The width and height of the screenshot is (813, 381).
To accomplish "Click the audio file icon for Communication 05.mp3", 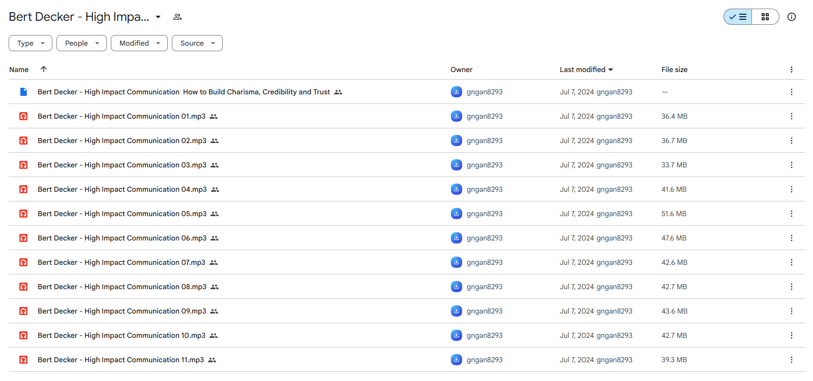I will (x=23, y=214).
